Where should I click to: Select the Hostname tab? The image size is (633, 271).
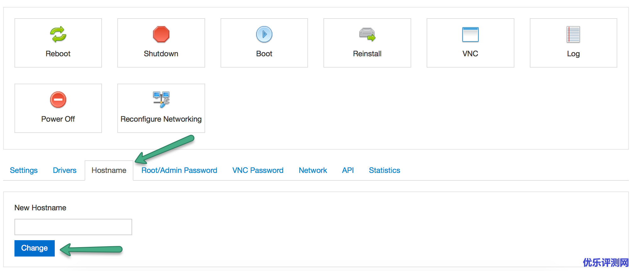point(109,170)
